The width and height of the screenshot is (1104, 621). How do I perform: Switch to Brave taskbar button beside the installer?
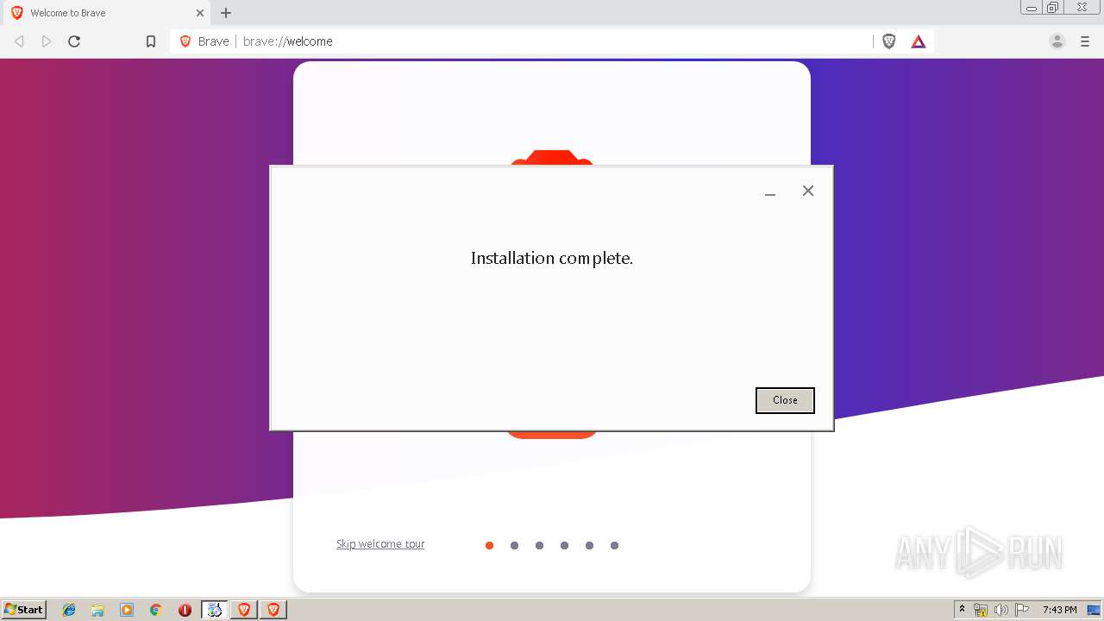click(x=244, y=610)
